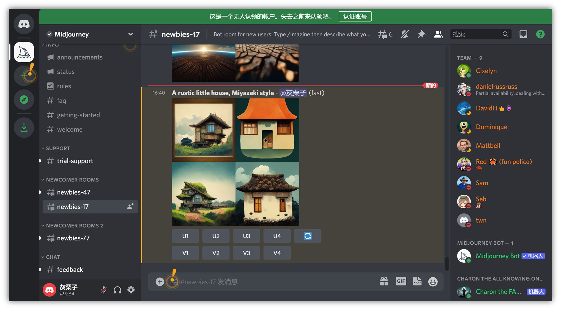Click the regenerate refresh button
This screenshot has width=561, height=310.
point(307,236)
